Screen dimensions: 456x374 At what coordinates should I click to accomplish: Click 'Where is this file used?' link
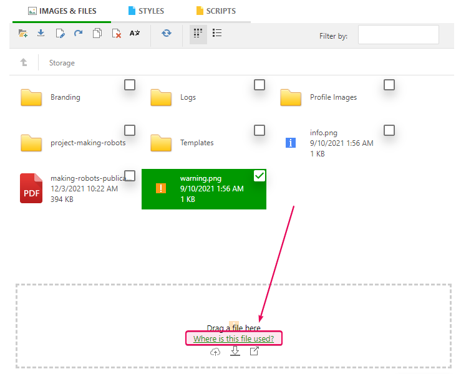pos(233,338)
